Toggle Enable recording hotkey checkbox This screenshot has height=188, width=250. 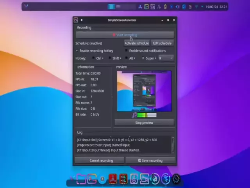pos(77,51)
